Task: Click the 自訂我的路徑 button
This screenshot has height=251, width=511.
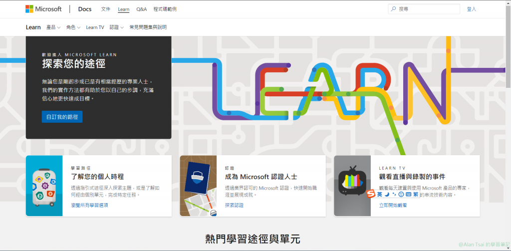Action: click(x=62, y=117)
